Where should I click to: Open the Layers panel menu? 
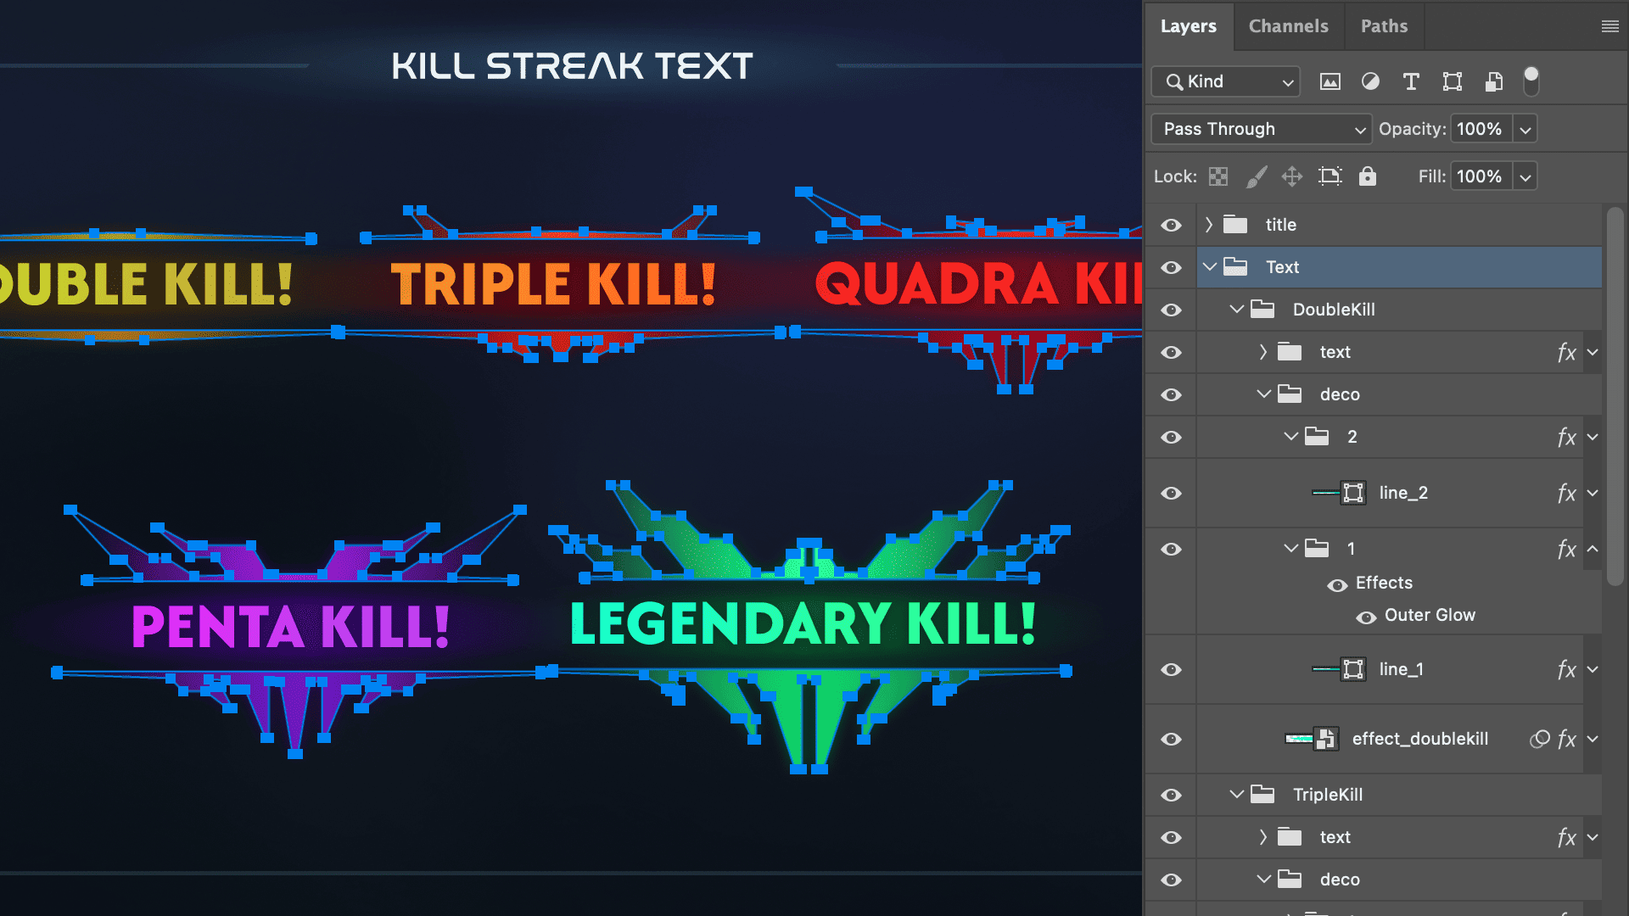[x=1609, y=26]
